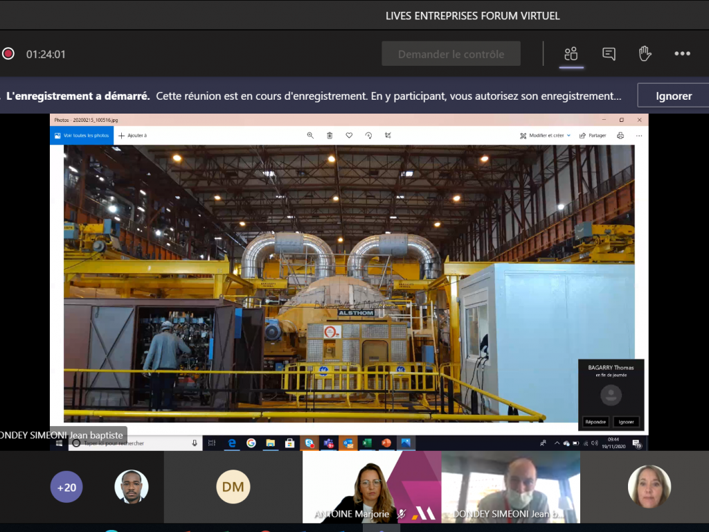Click Partager in the Photos toolbar
Viewport: 709px width, 532px height.
pyautogui.click(x=593, y=136)
